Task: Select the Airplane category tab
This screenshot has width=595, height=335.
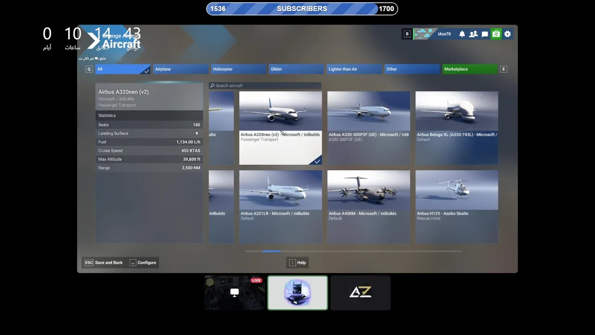Action: point(180,69)
